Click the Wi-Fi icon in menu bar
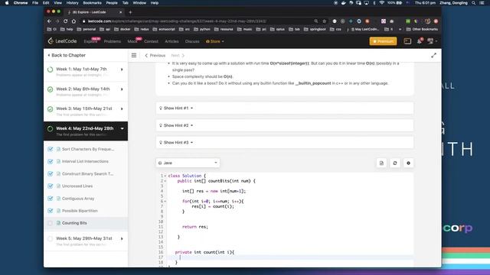The height and width of the screenshot is (275, 490). (381, 3)
